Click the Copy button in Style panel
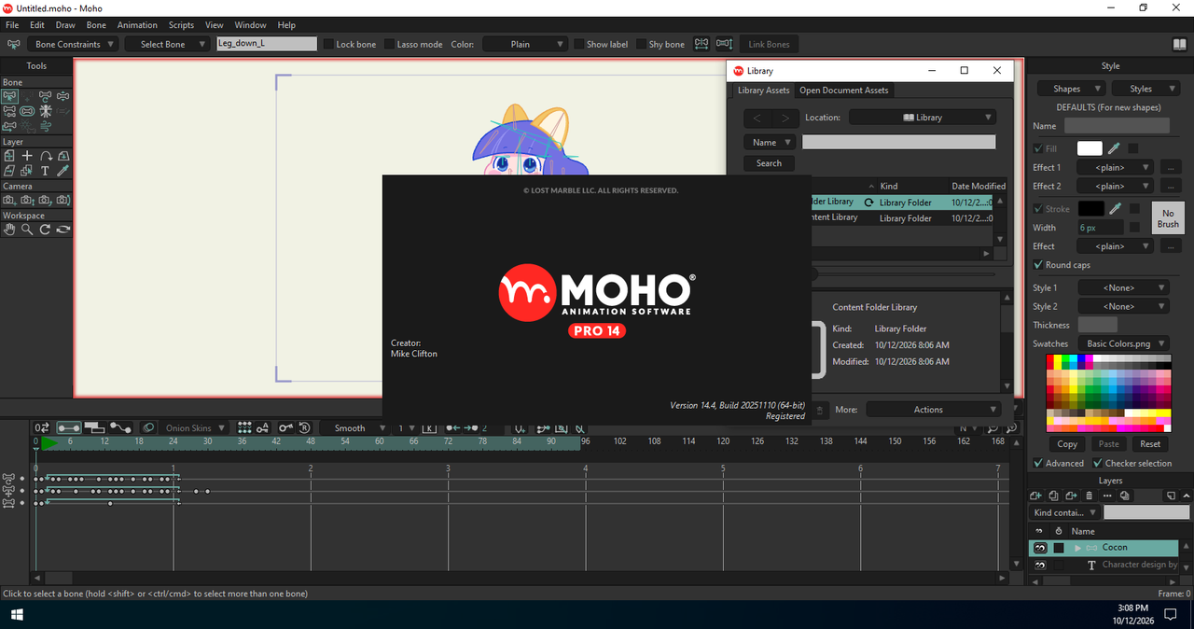 point(1067,444)
